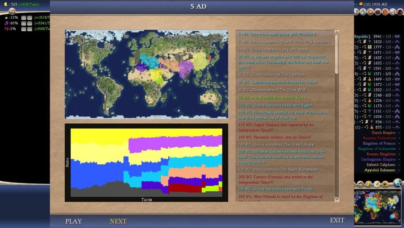404x228 pixels.
Task: Select 'Raipur (Indian) was captured' log entry
Action: tap(276, 127)
